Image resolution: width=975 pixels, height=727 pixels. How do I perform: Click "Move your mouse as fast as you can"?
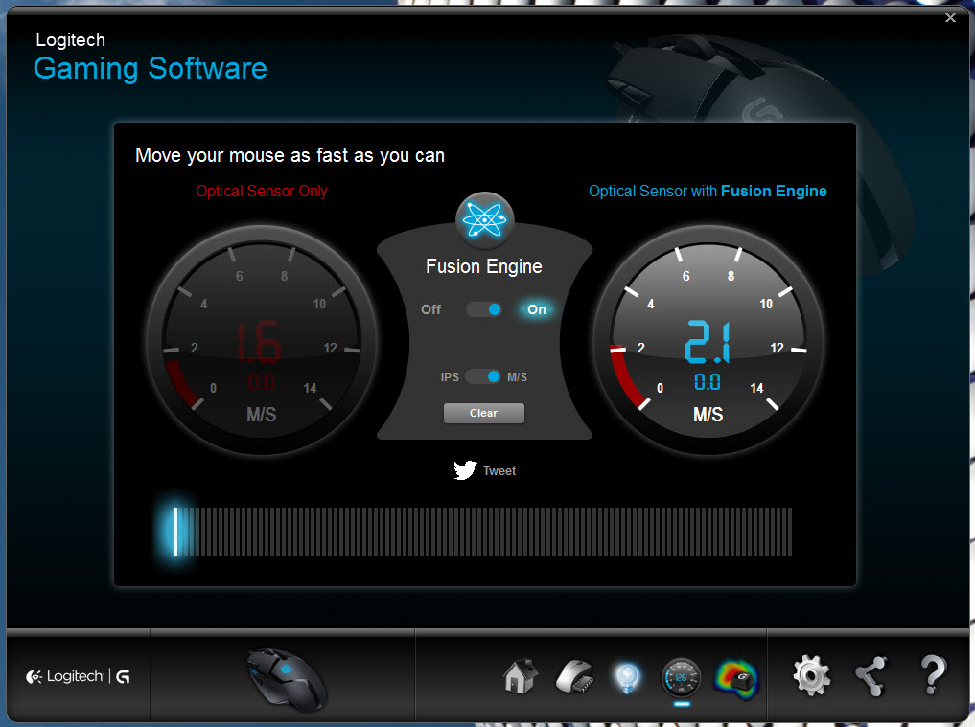pyautogui.click(x=290, y=155)
